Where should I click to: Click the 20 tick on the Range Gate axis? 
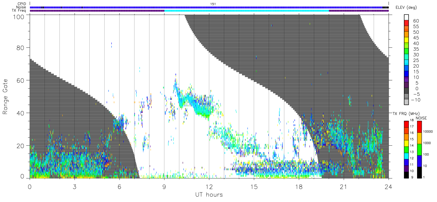pyautogui.click(x=21, y=146)
